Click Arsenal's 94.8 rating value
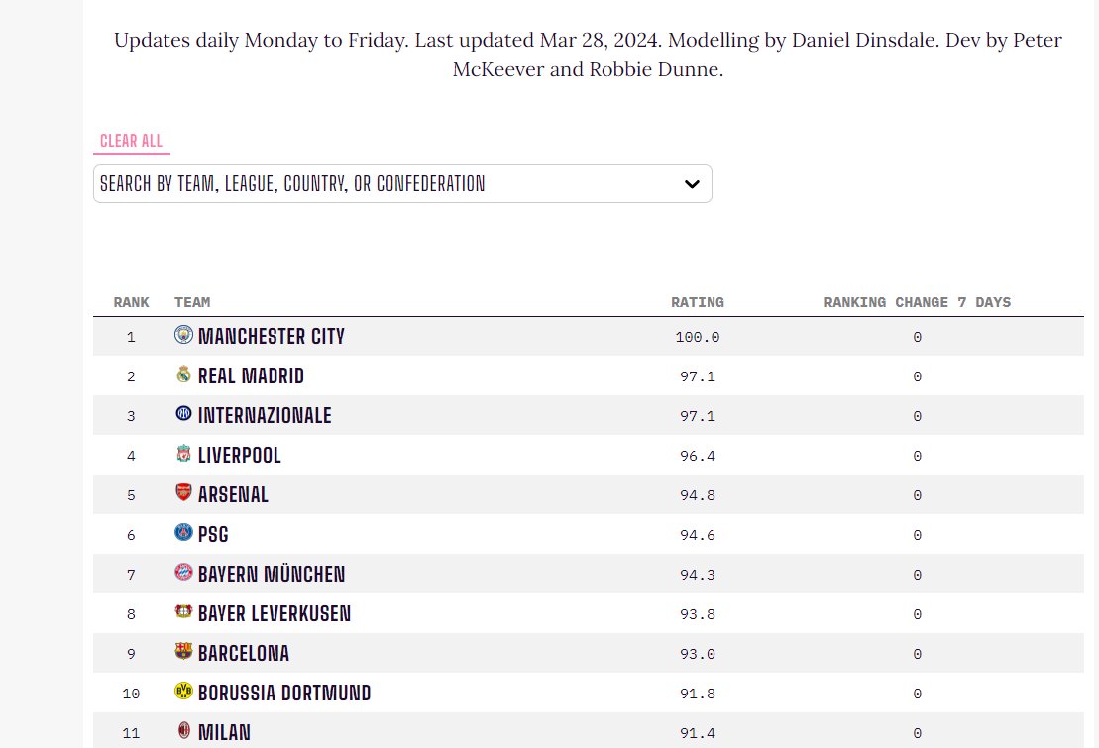This screenshot has height=748, width=1099. coord(698,495)
